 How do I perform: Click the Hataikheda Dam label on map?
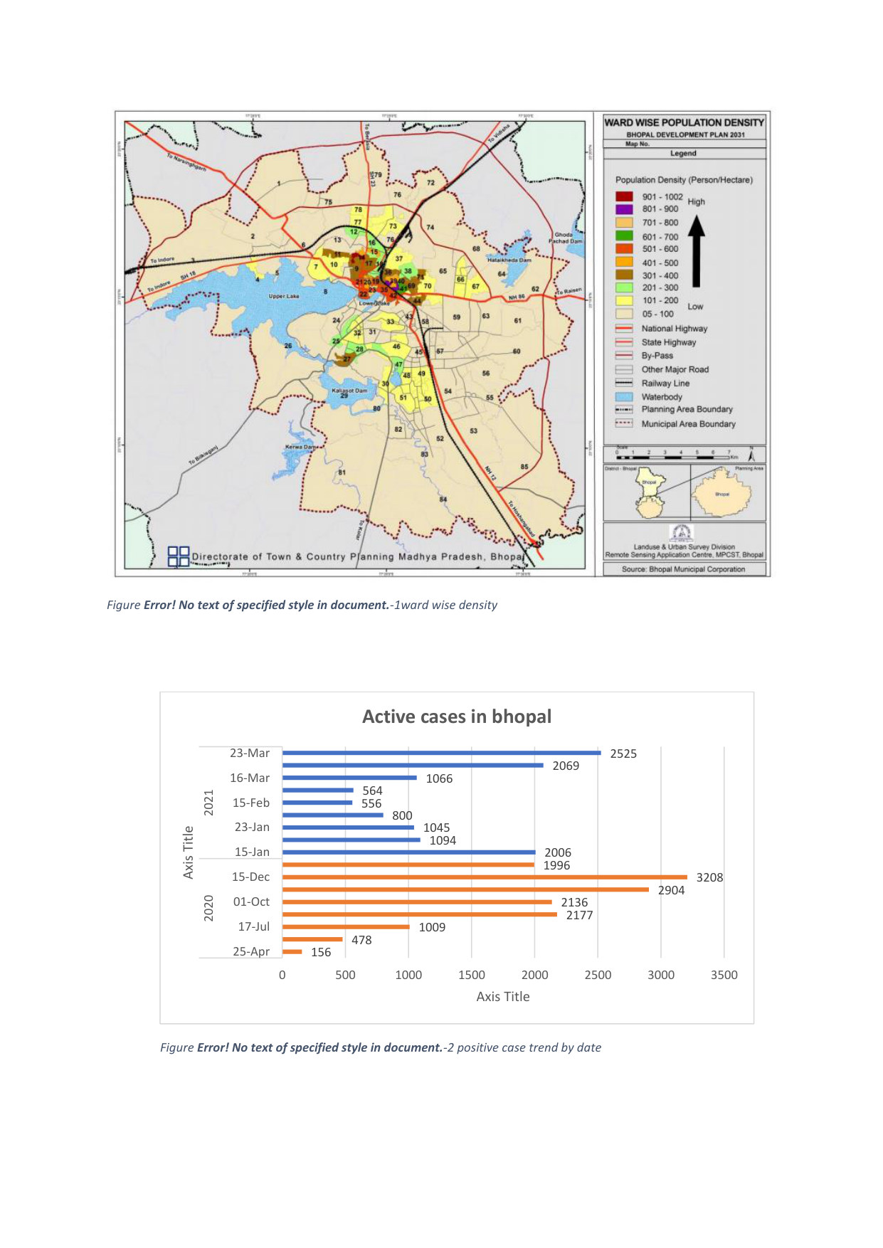pyautogui.click(x=509, y=260)
